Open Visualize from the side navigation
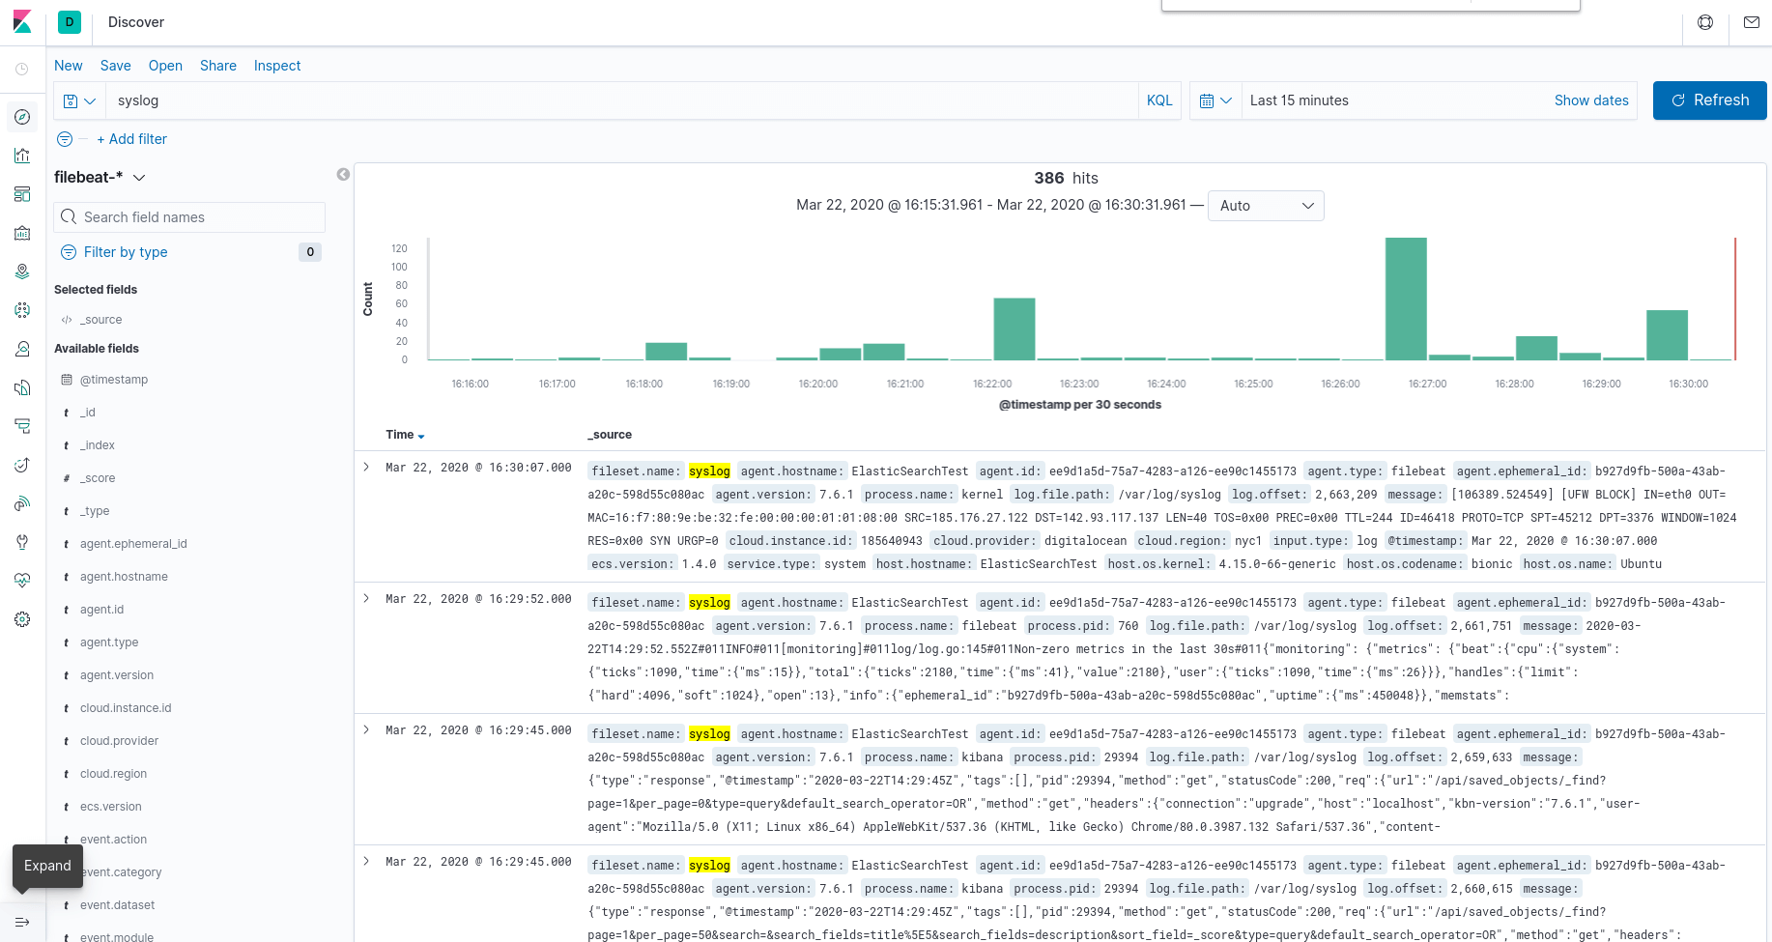The image size is (1772, 942). (22, 156)
